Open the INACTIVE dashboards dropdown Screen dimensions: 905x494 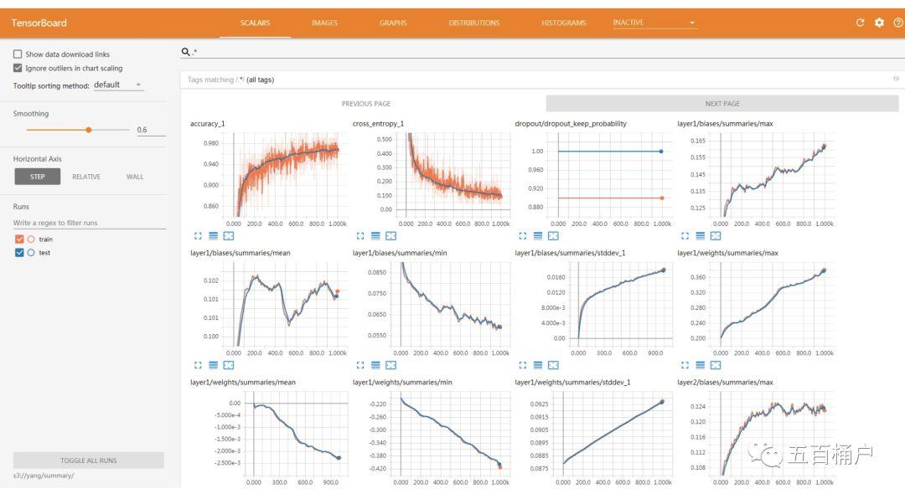coord(654,23)
